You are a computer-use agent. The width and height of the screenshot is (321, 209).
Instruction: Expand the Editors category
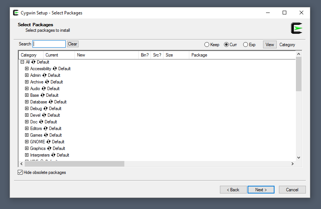(27, 128)
